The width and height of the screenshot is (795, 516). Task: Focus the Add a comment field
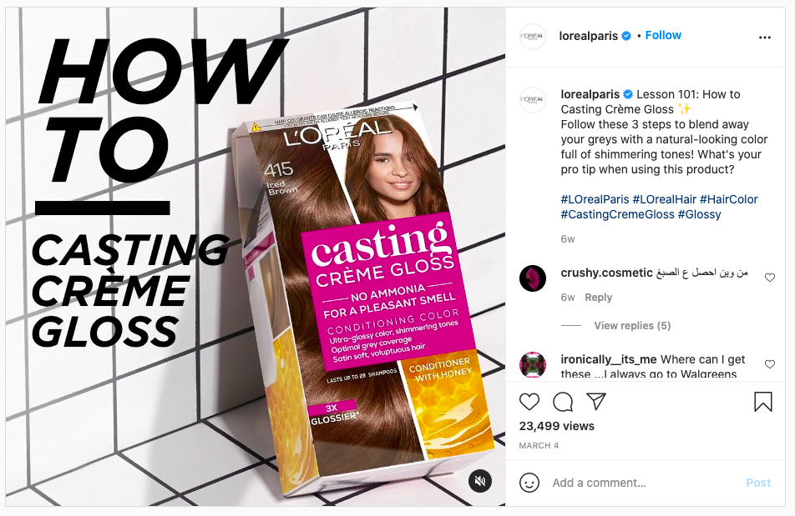[644, 483]
